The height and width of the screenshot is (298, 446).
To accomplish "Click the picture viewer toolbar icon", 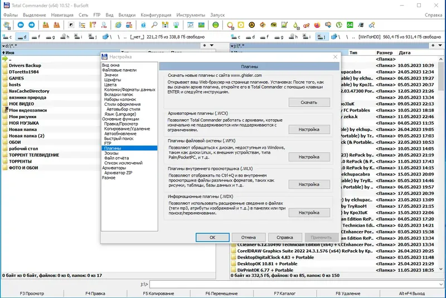I will [x=201, y=25].
